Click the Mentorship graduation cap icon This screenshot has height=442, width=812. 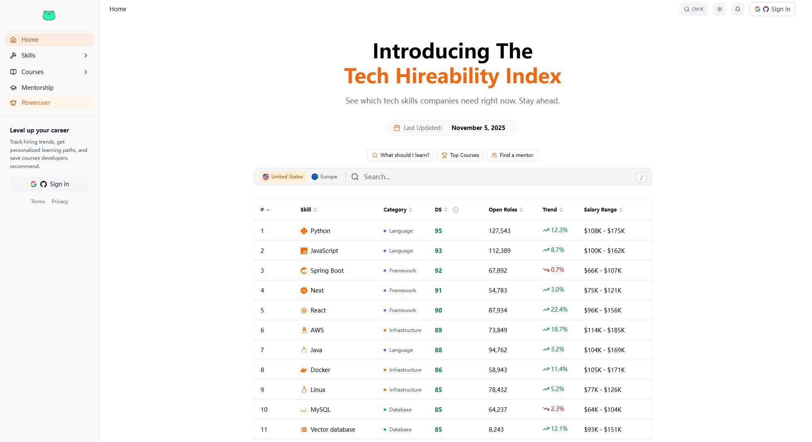coord(13,87)
